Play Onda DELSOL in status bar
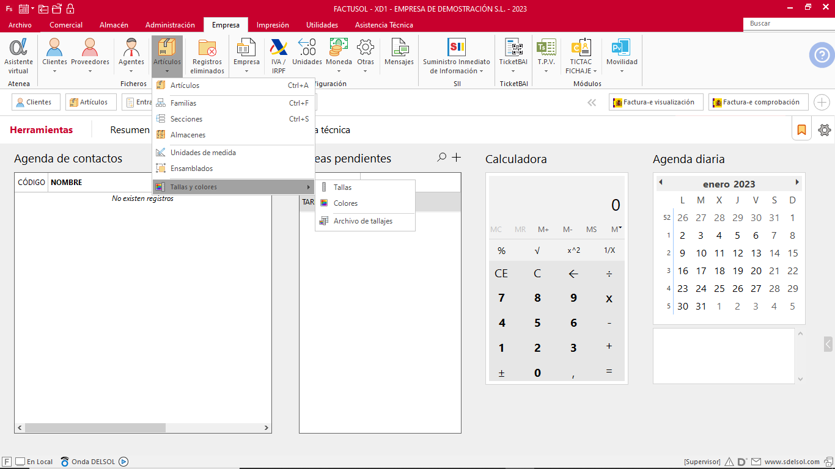This screenshot has width=835, height=469. (123, 462)
